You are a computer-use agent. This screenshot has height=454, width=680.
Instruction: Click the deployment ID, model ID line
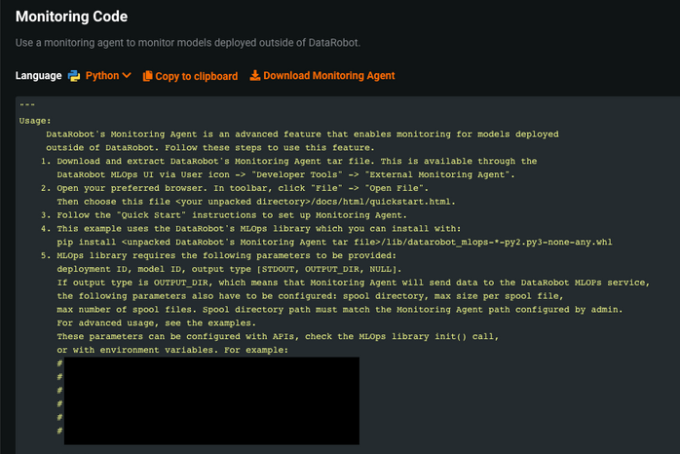228,269
